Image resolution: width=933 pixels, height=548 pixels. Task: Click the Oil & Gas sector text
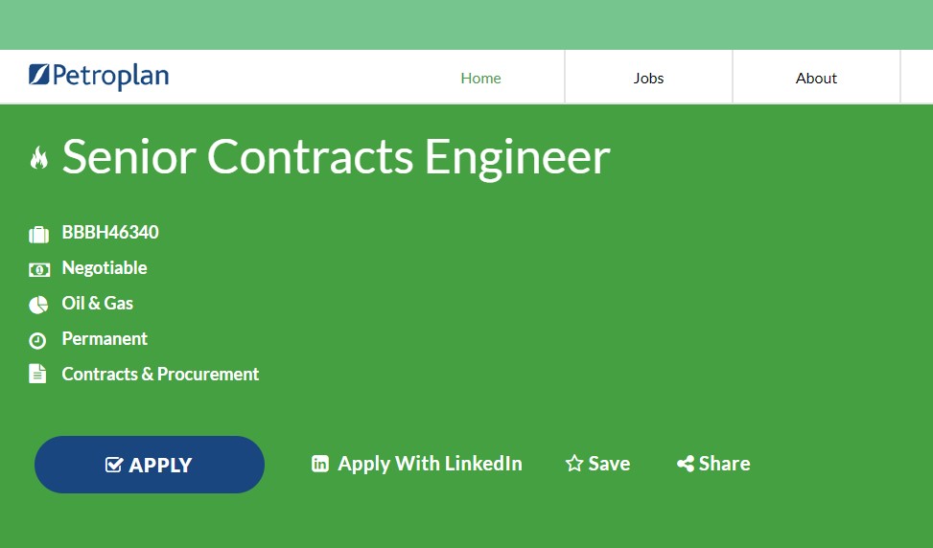98,303
